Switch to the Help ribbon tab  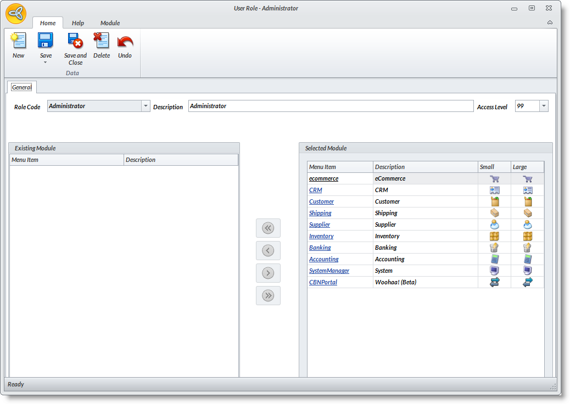78,23
